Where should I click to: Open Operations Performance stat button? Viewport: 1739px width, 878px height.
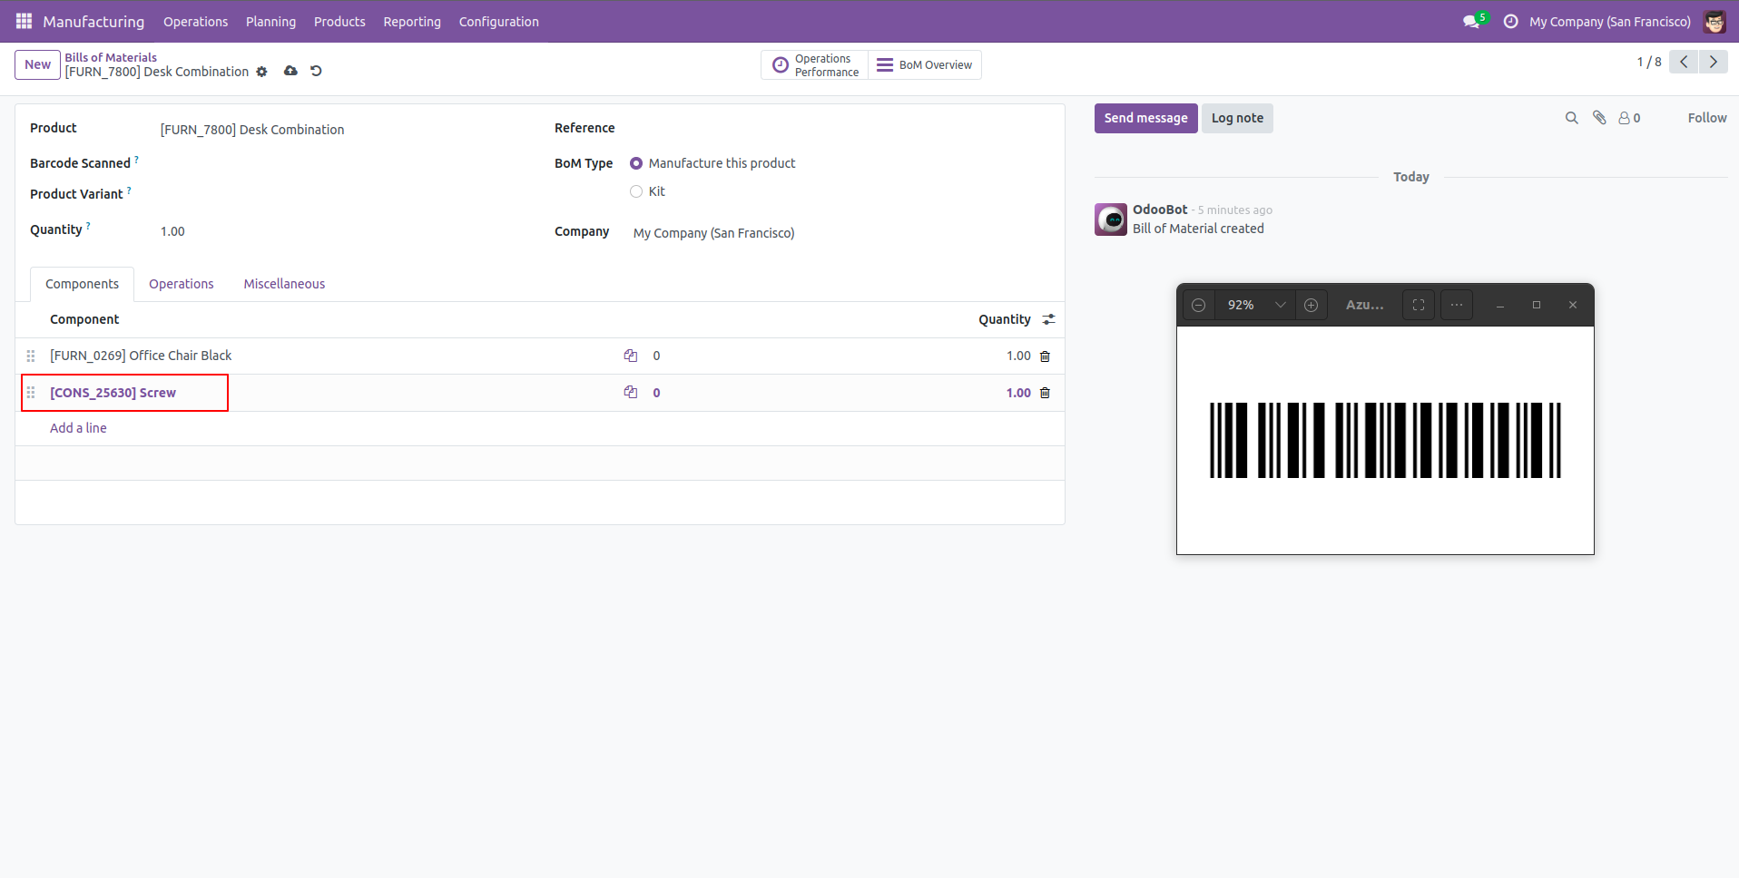(814, 65)
